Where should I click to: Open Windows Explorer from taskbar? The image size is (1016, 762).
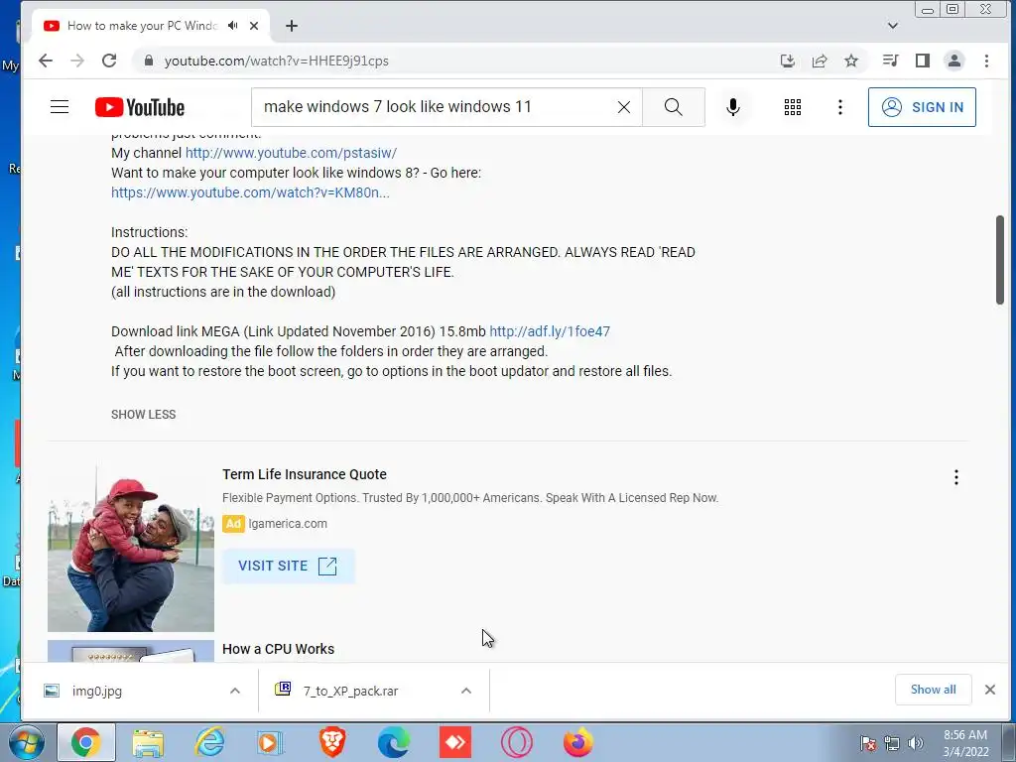(148, 742)
